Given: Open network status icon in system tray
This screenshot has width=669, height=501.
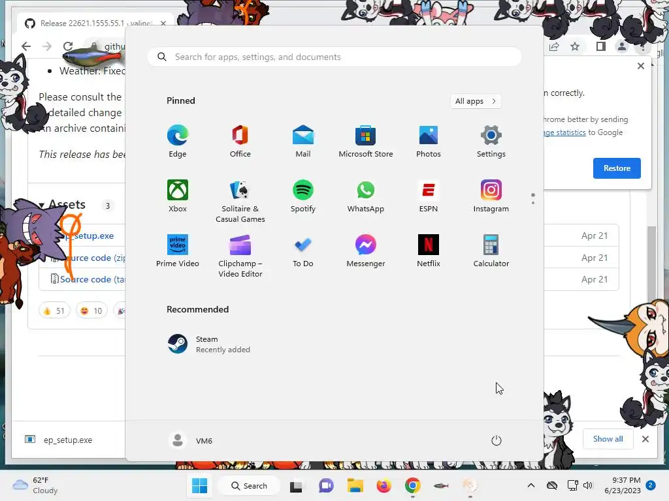Looking at the screenshot, I should tap(572, 485).
